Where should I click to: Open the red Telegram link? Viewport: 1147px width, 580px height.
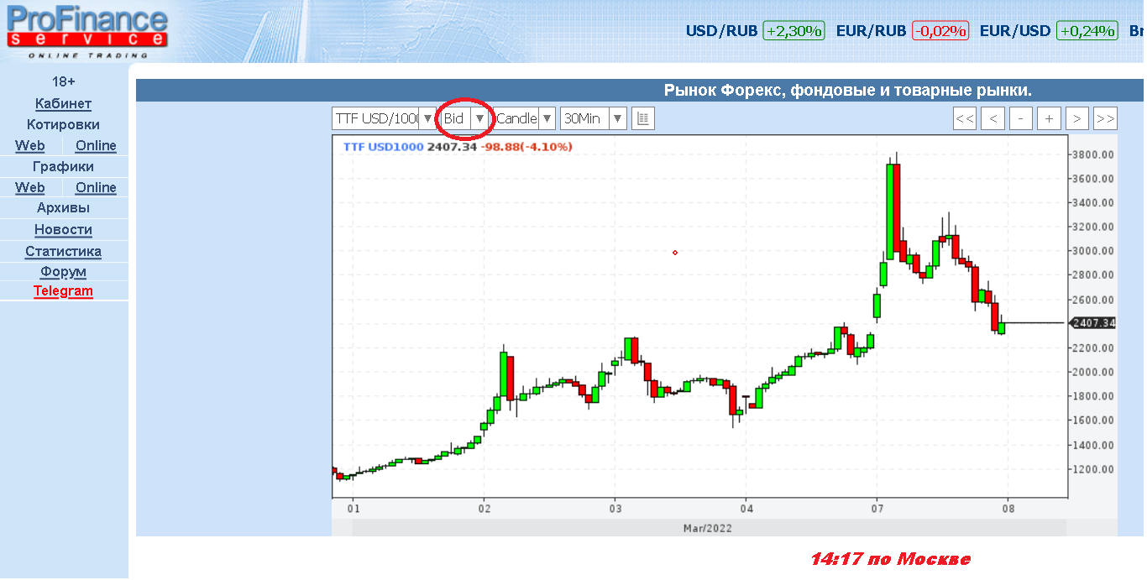tap(63, 291)
